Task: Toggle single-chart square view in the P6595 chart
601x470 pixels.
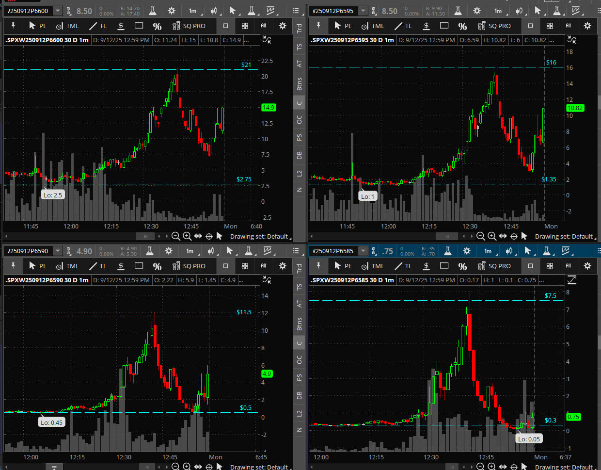Action: point(530,26)
